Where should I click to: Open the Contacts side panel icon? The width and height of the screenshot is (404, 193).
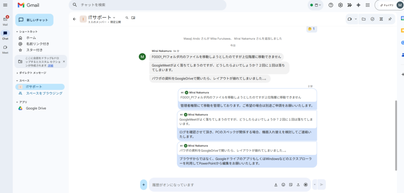402,55
